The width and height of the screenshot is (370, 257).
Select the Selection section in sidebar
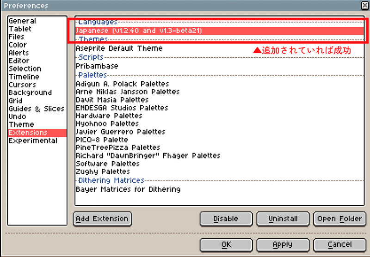tap(37, 68)
